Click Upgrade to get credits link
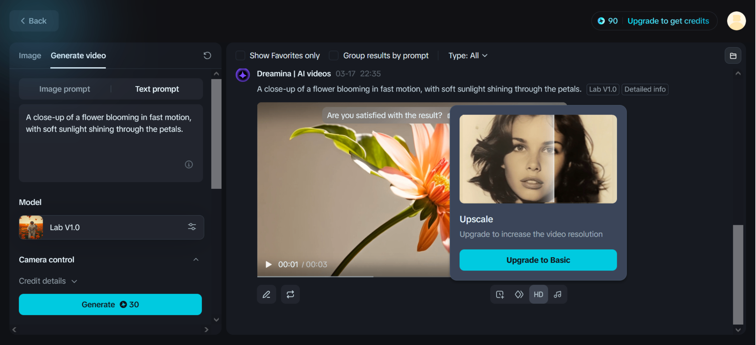756x345 pixels. (669, 21)
